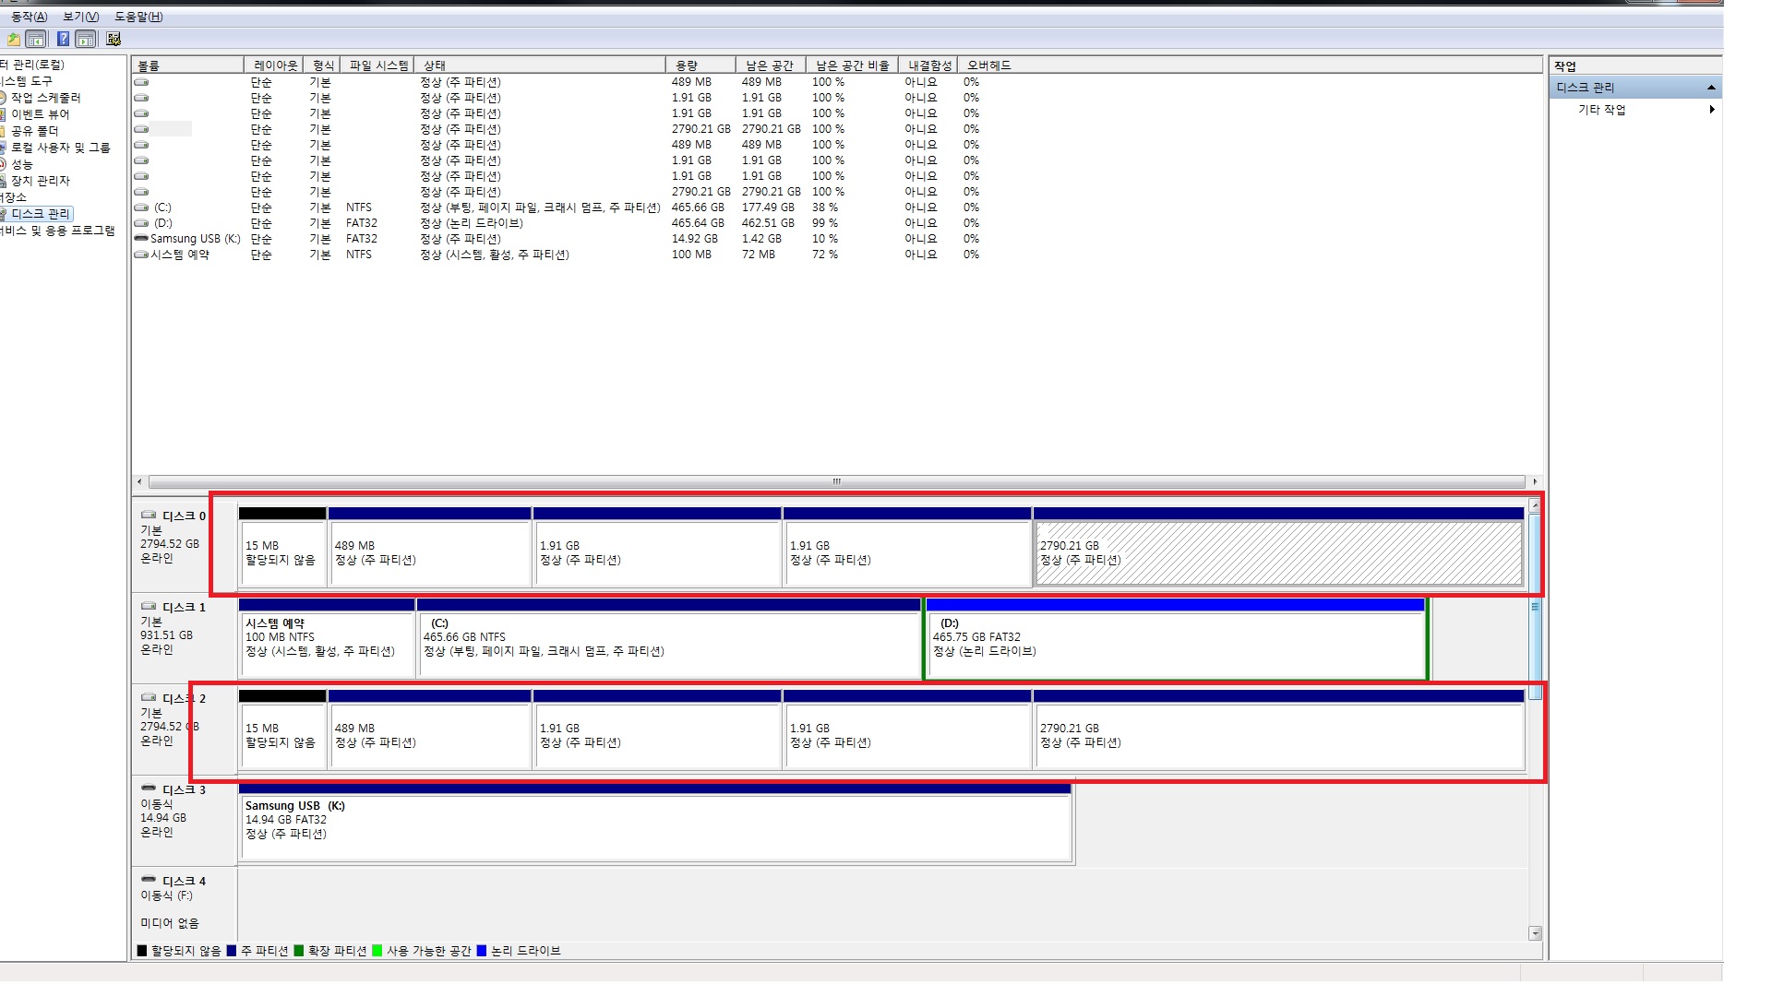Select 이벤트 뷰어 in the console tree
Screen dimensions: 1772x996
pos(40,114)
